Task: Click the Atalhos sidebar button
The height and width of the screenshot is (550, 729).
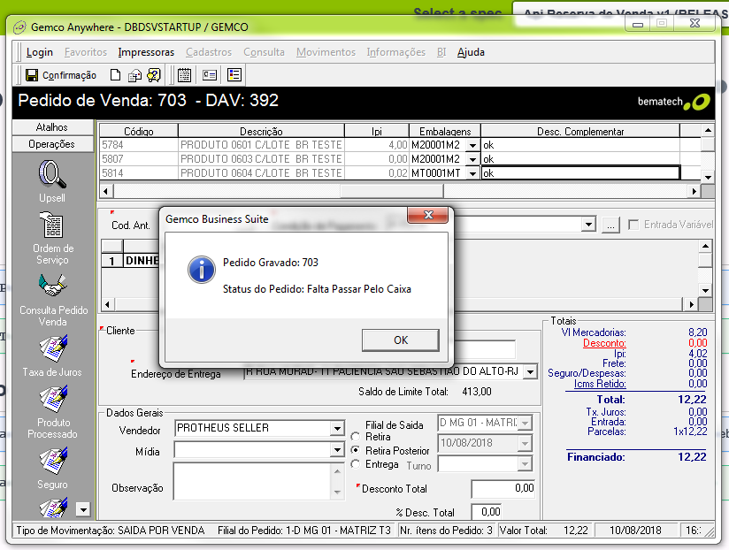Action: (x=52, y=127)
